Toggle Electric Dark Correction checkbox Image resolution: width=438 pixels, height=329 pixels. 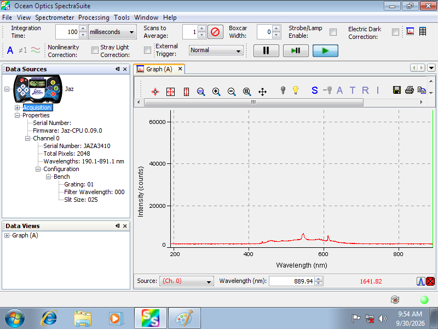395,32
